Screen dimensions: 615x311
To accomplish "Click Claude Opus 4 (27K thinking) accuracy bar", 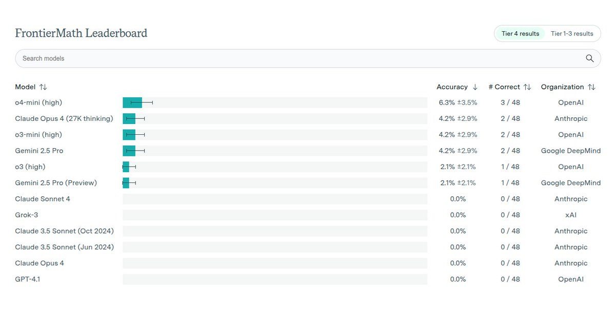I will pos(129,119).
